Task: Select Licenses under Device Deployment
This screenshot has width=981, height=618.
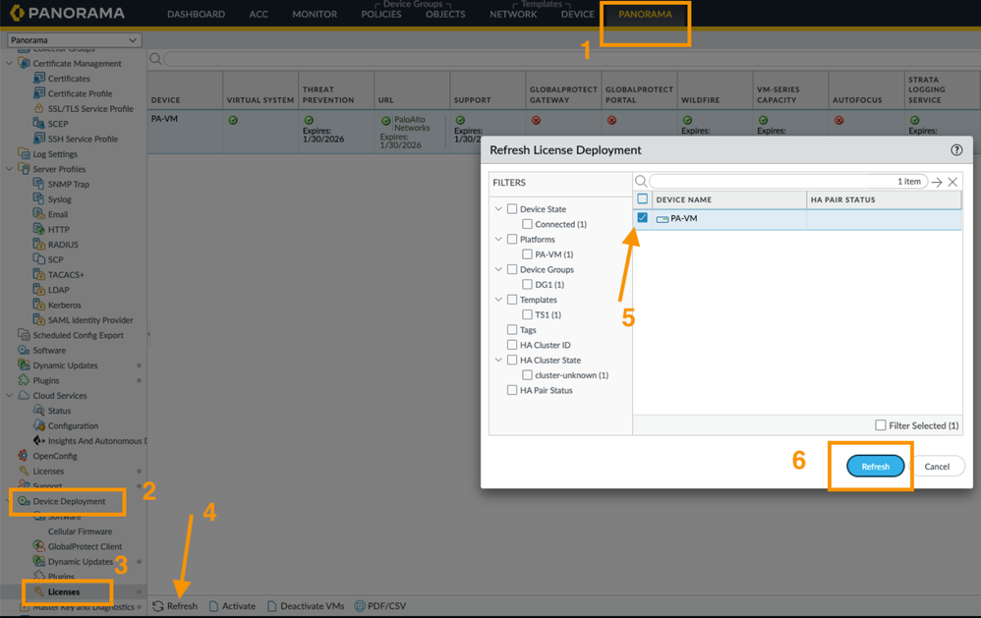Action: [x=64, y=591]
